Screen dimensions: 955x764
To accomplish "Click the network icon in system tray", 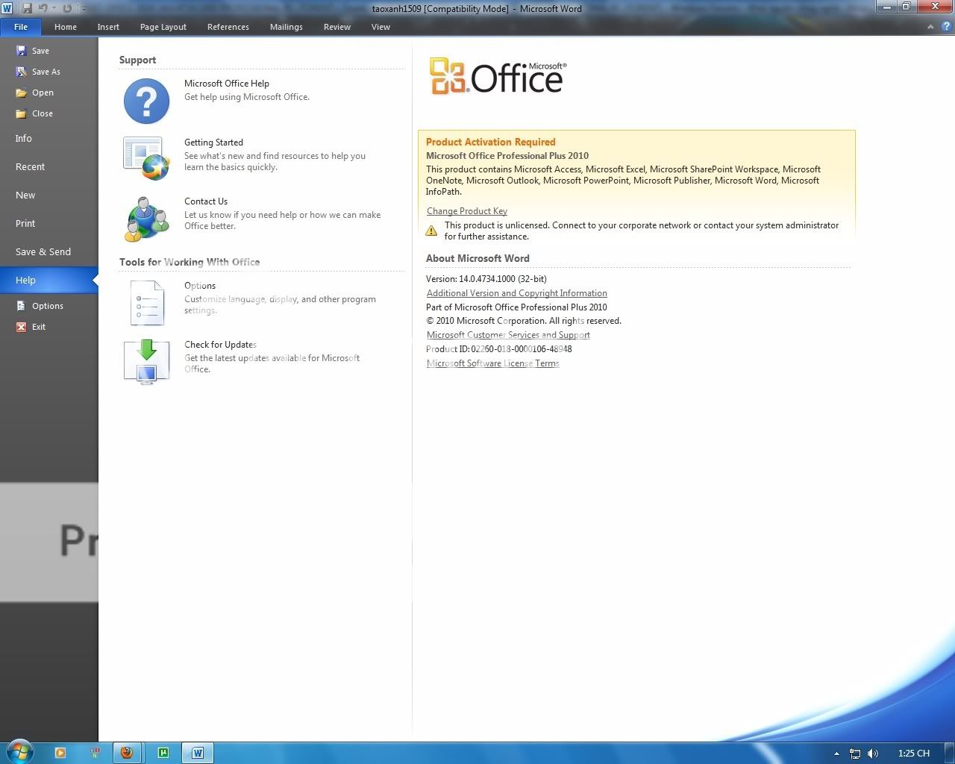I will 855,754.
